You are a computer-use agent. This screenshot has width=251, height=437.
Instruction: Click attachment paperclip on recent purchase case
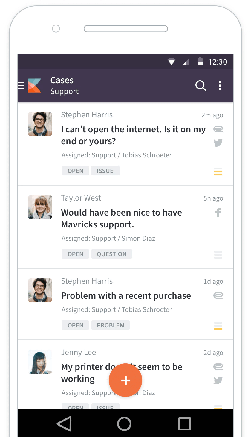[x=218, y=296]
